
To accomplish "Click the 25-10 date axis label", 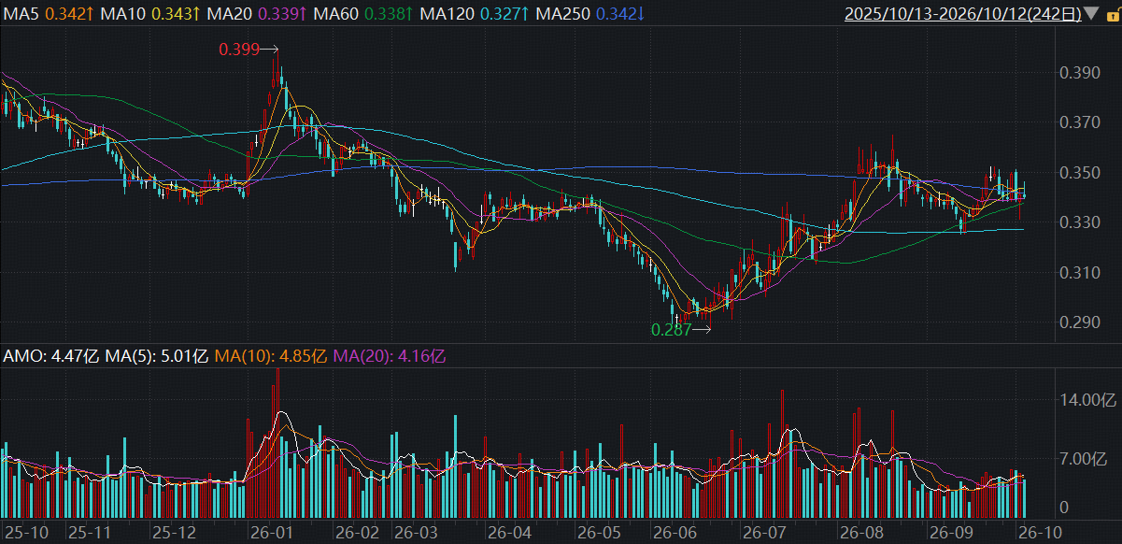I will (x=27, y=533).
